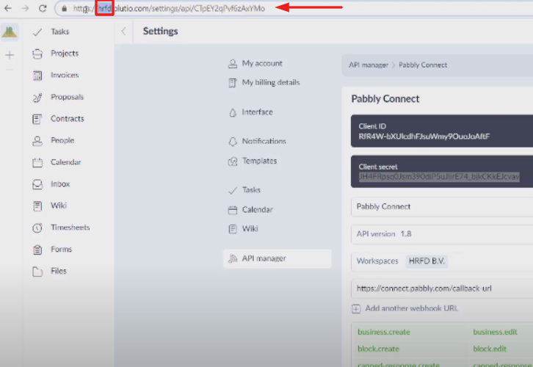Click Add another webhook URL
The image size is (533, 367).
pos(405,308)
